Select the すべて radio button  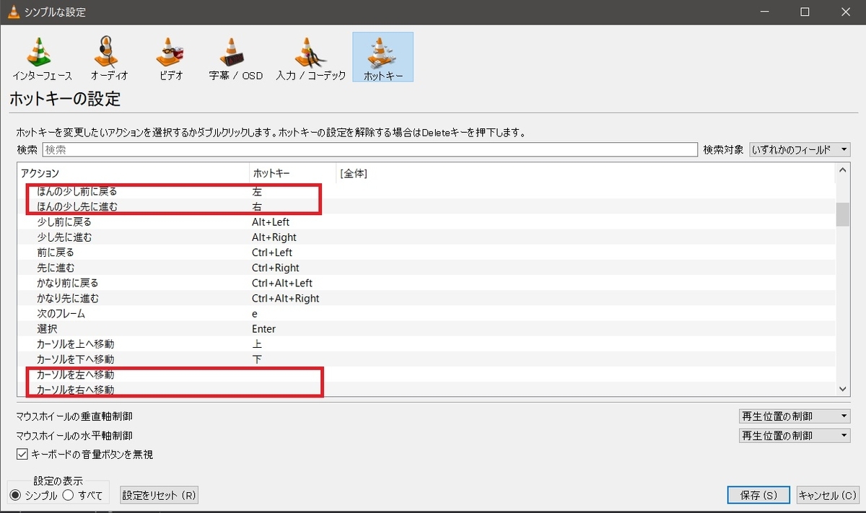(69, 494)
